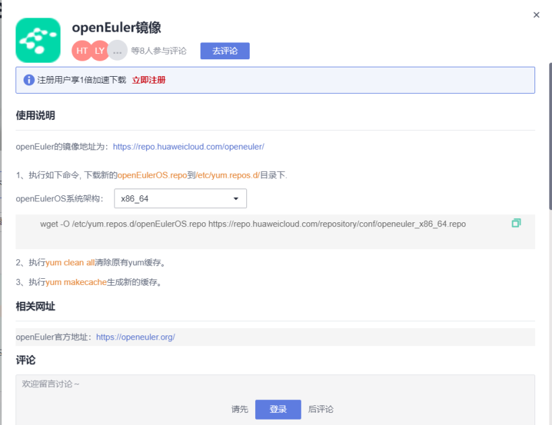The width and height of the screenshot is (552, 425).
Task: Click the vertical scrollbar of the dialog
Action: point(550,137)
